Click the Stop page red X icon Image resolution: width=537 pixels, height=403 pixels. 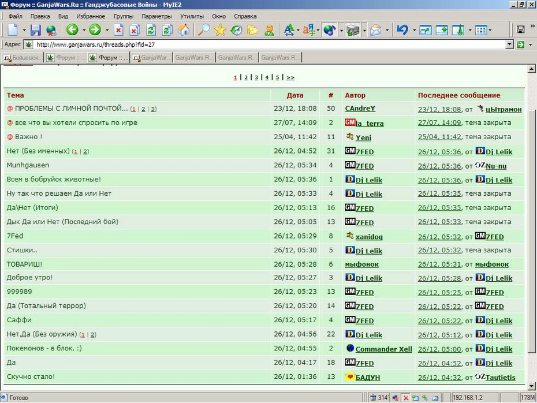118,30
